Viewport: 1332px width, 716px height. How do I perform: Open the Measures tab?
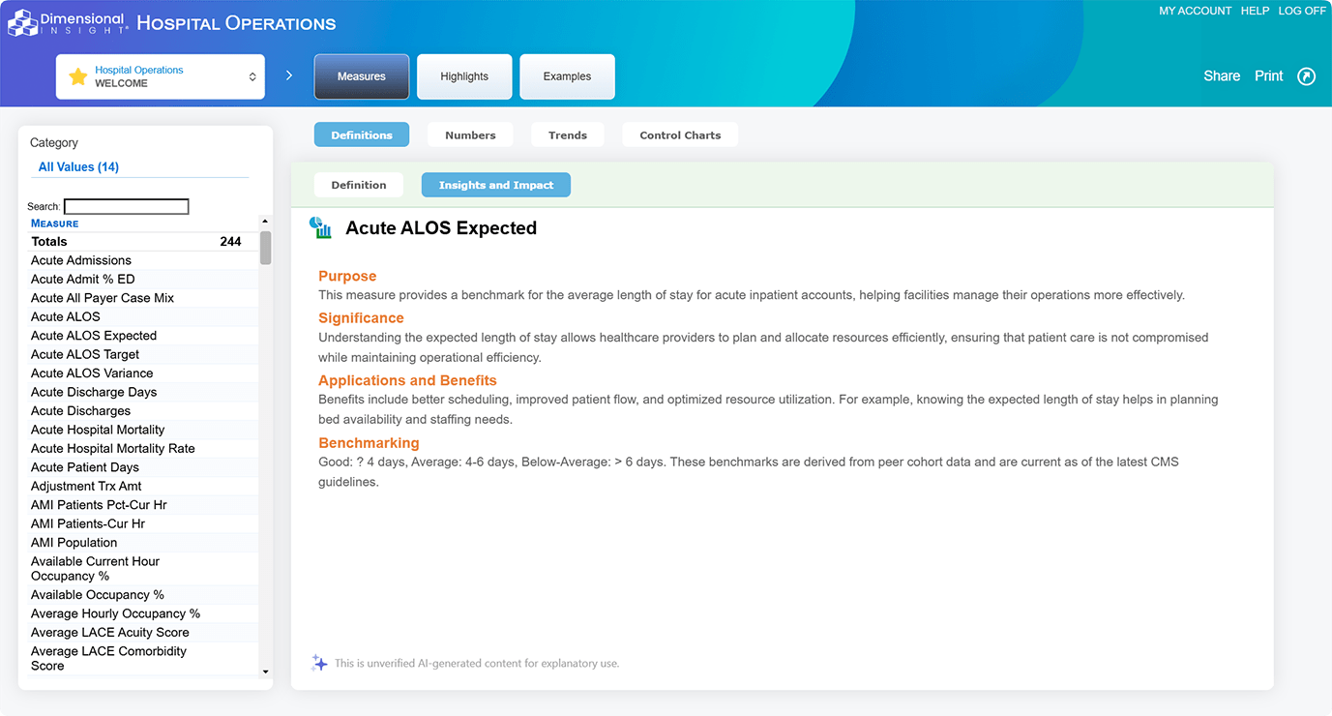[x=362, y=76]
